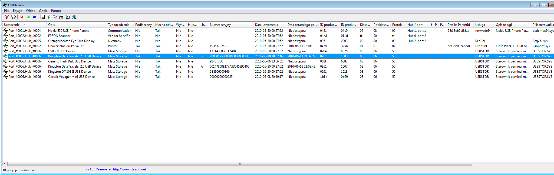The image size is (554, 175).
Task: Select the EPSON Scanner description cell
Action: tap(59, 36)
